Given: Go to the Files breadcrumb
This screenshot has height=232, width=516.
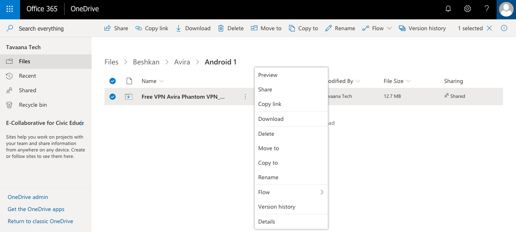Looking at the screenshot, I should point(111,62).
